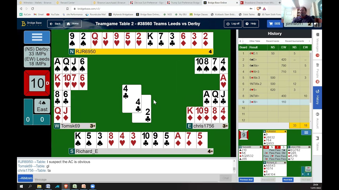This screenshot has width=339, height=190.
Task: Switch to the Other Table history tab
Action: point(255,41)
